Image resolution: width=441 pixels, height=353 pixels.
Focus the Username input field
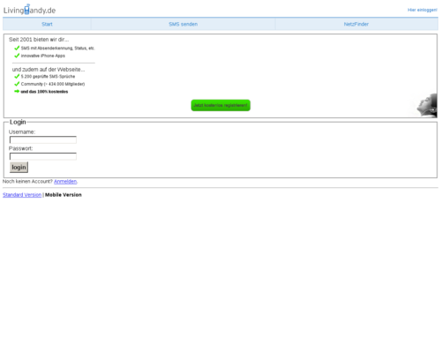click(43, 139)
